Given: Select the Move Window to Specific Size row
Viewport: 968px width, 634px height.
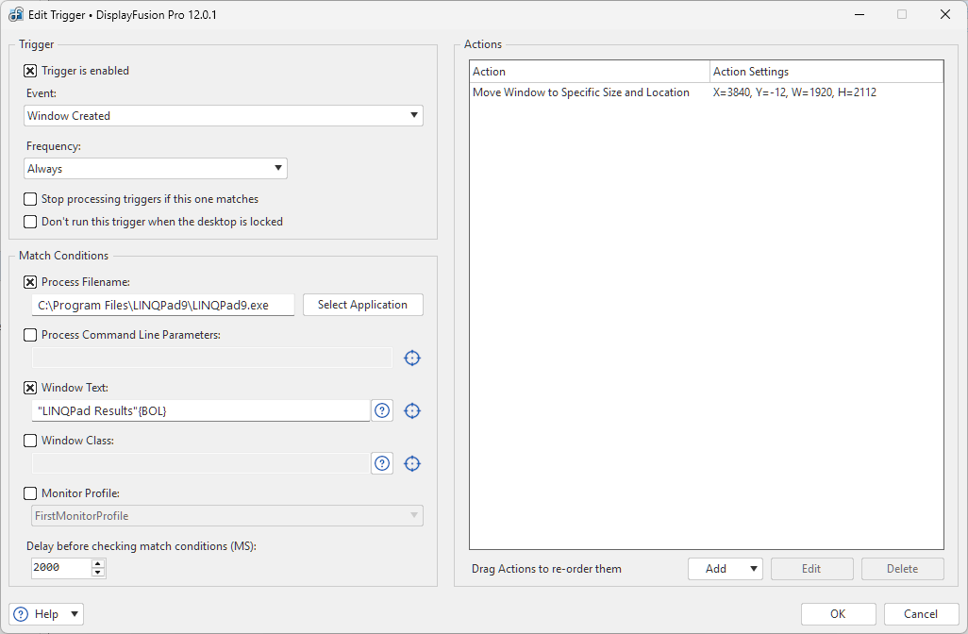Looking at the screenshot, I should tap(581, 92).
